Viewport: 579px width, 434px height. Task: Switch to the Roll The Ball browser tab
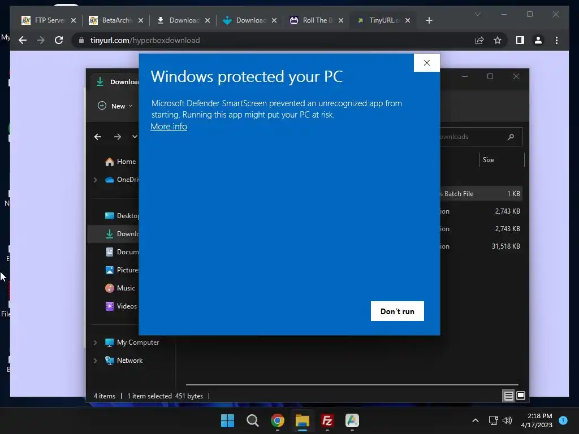tap(317, 20)
